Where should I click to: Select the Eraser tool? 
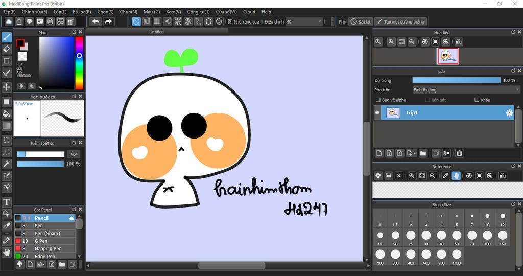pos(6,49)
